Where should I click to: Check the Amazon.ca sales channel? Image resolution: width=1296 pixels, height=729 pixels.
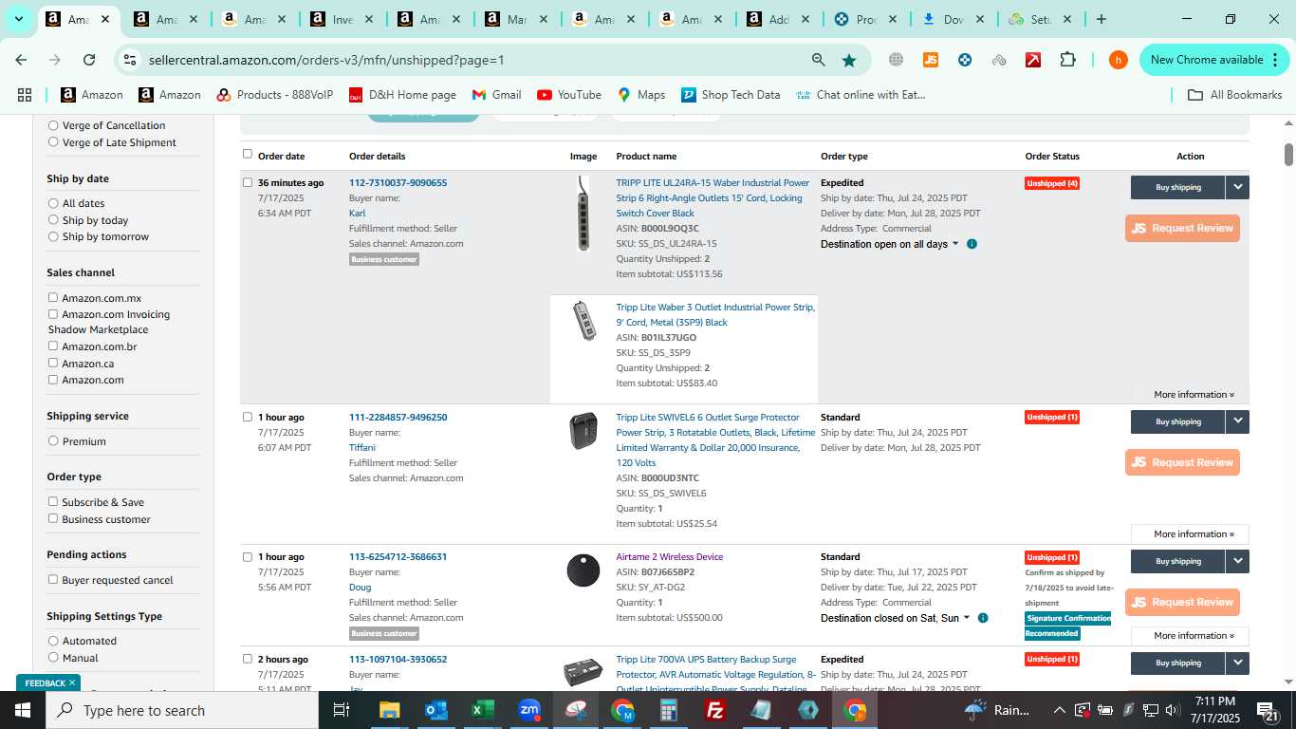(53, 363)
